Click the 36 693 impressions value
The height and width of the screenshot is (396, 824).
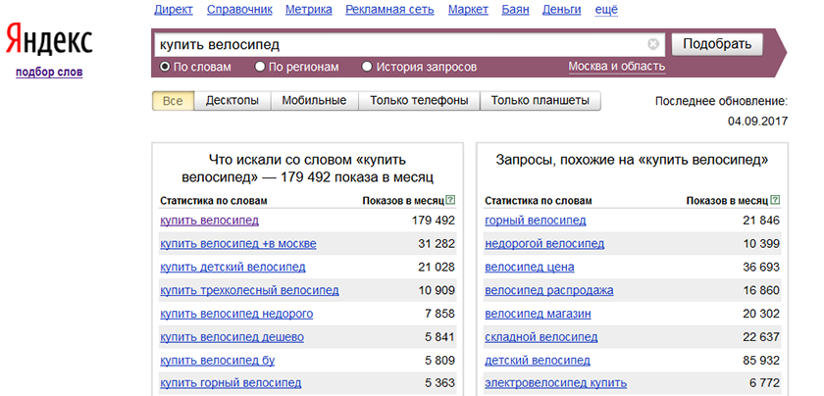tap(761, 267)
